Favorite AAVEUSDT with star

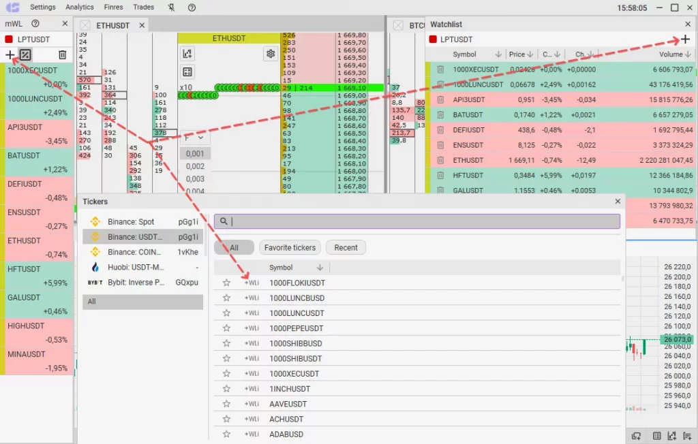[226, 404]
